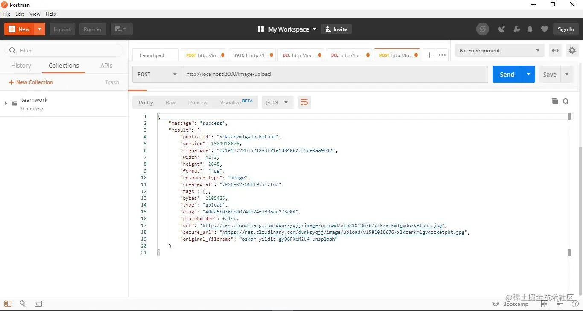Open My Workspace dropdown
Image resolution: width=583 pixels, height=311 pixels.
(292, 29)
